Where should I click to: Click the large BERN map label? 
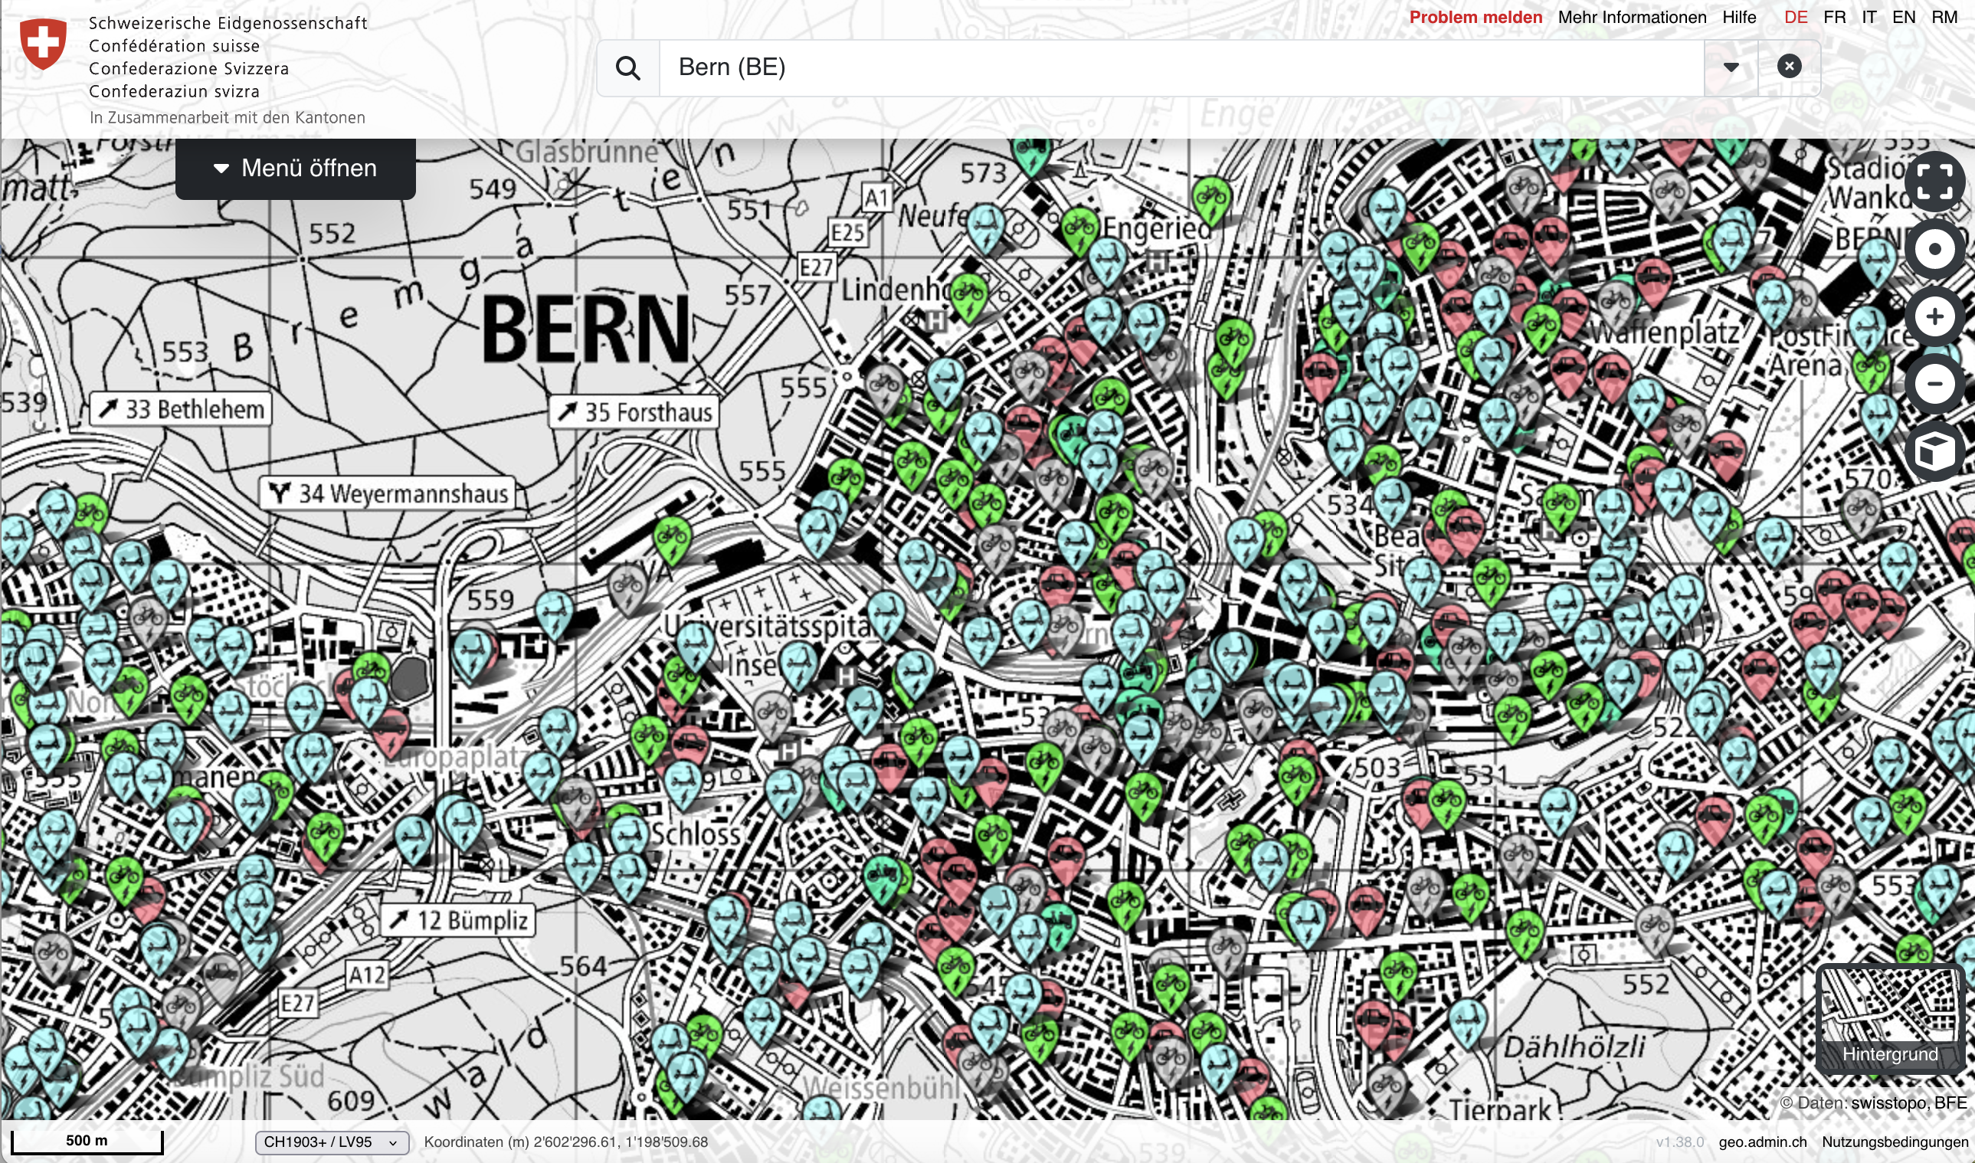pos(586,329)
